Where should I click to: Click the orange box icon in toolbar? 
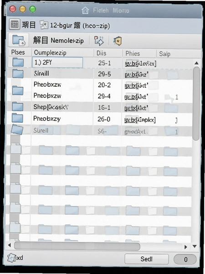[x=118, y=41]
